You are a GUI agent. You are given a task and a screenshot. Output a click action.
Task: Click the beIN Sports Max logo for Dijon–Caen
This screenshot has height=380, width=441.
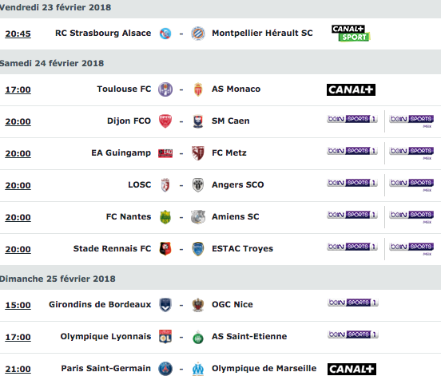coord(411,121)
